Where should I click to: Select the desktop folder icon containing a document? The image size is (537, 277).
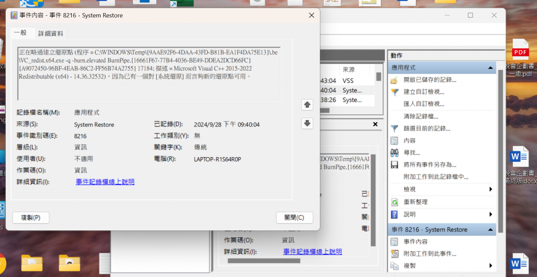(x=32, y=263)
